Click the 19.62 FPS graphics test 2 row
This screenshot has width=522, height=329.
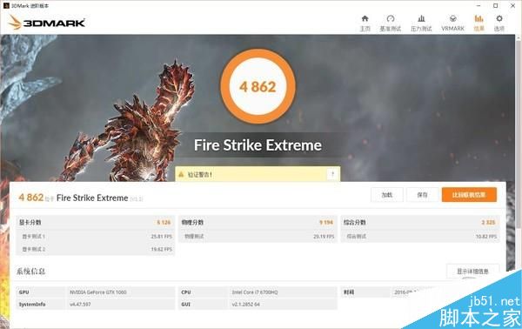pyautogui.click(x=96, y=249)
